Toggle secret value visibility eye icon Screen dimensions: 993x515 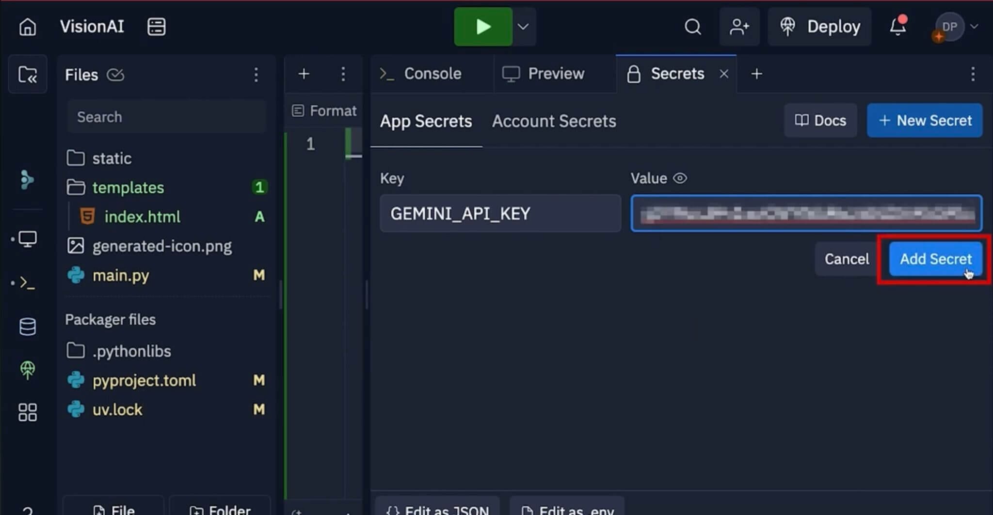(x=680, y=178)
